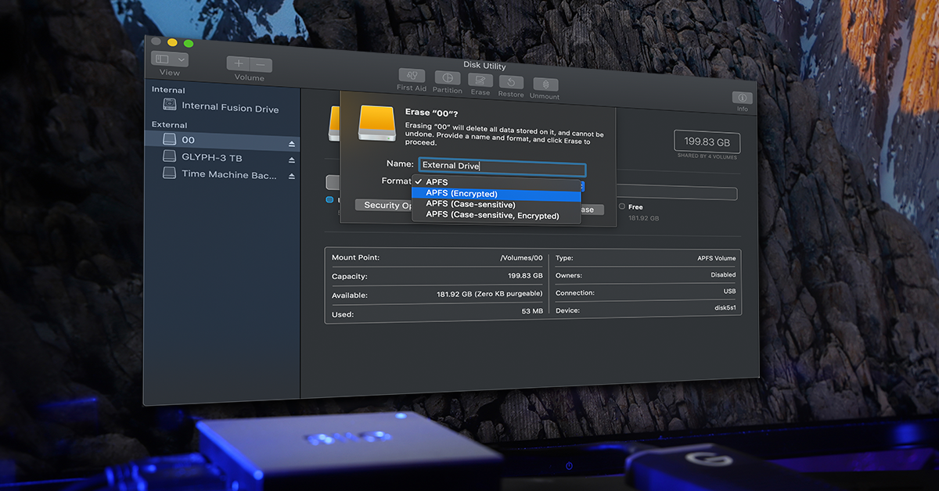Run First Aid from the toolbar
Image resolution: width=939 pixels, height=491 pixels.
pyautogui.click(x=412, y=77)
